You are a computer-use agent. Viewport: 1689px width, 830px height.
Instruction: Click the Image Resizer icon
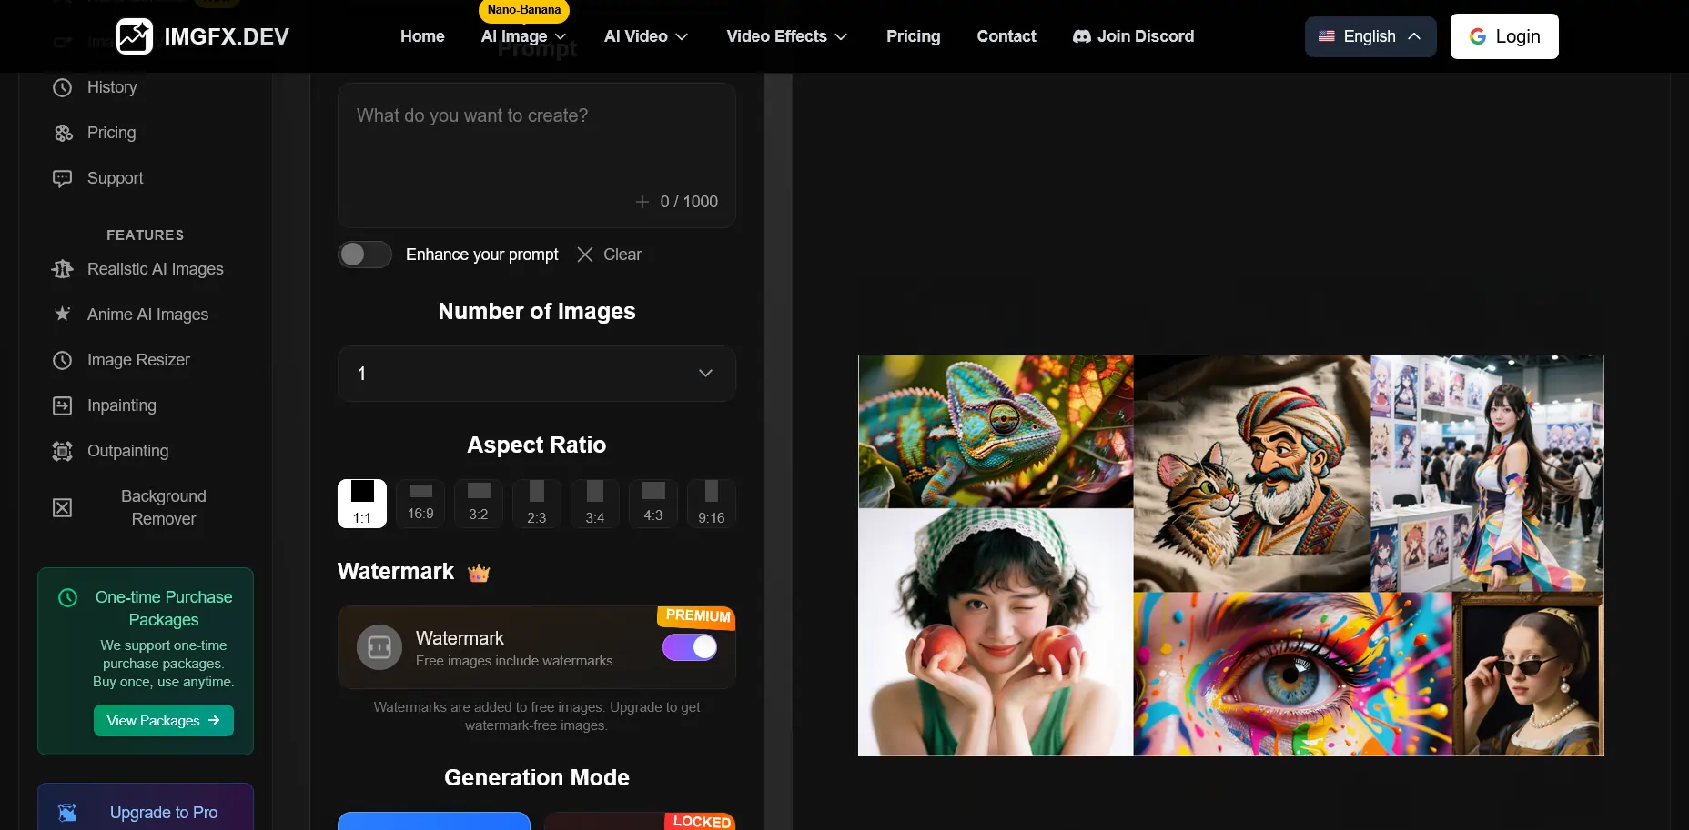click(62, 360)
